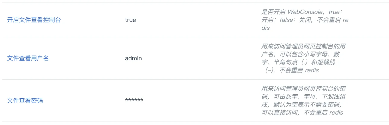Click the username description starting 用来访问管理员网页控制台的用户名
This screenshot has width=389, height=125.
[x=303, y=58]
